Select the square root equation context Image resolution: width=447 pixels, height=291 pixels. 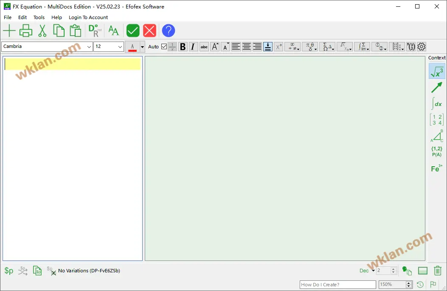pyautogui.click(x=437, y=71)
